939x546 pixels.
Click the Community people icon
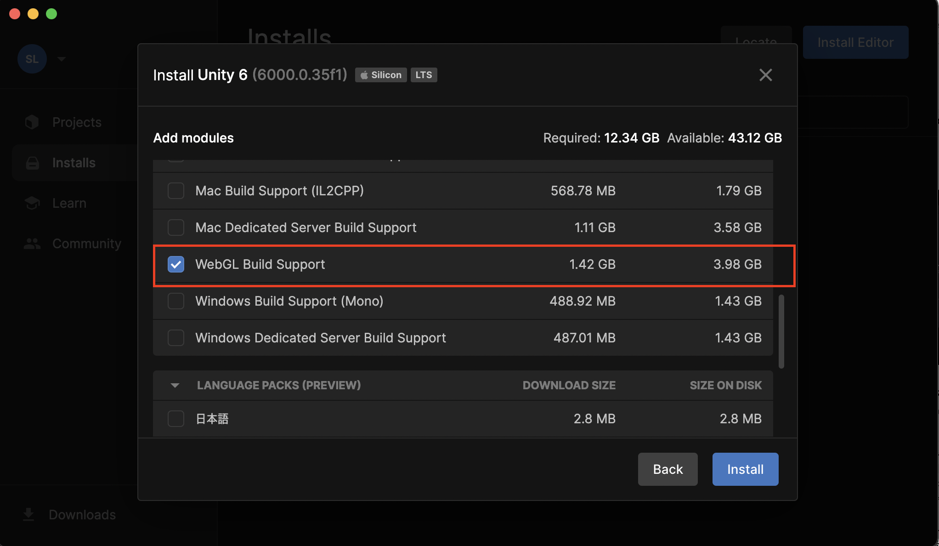(32, 244)
